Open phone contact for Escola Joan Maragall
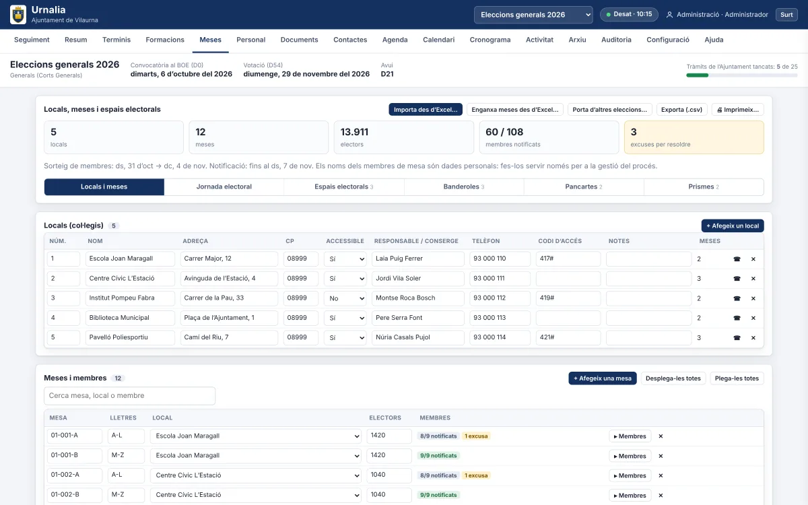 click(737, 259)
